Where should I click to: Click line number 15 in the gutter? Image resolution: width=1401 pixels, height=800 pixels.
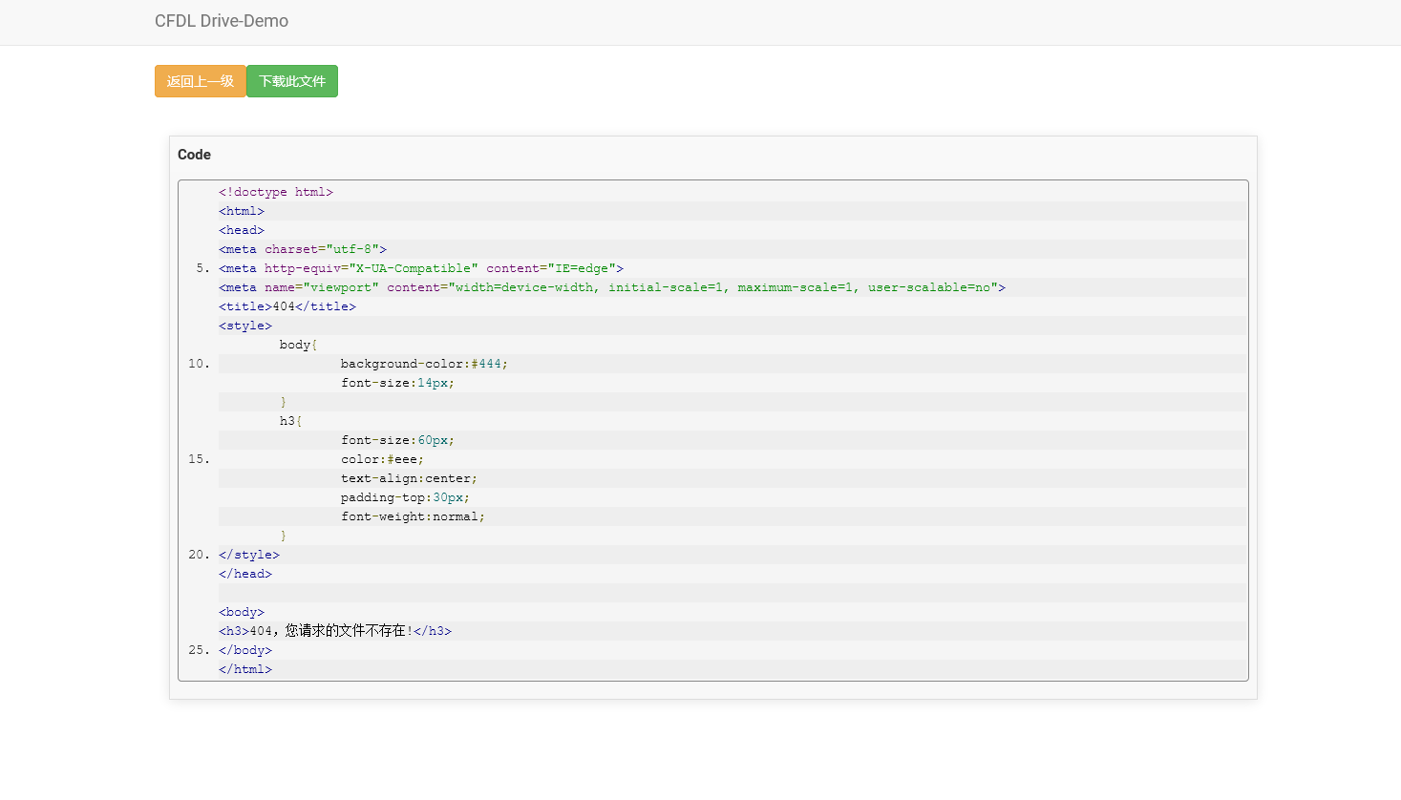click(x=199, y=459)
